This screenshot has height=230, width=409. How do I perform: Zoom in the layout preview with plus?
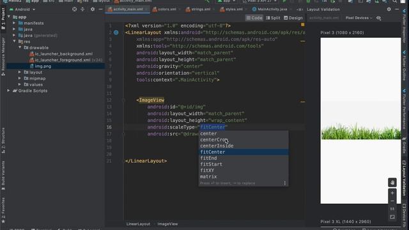pos(392,193)
